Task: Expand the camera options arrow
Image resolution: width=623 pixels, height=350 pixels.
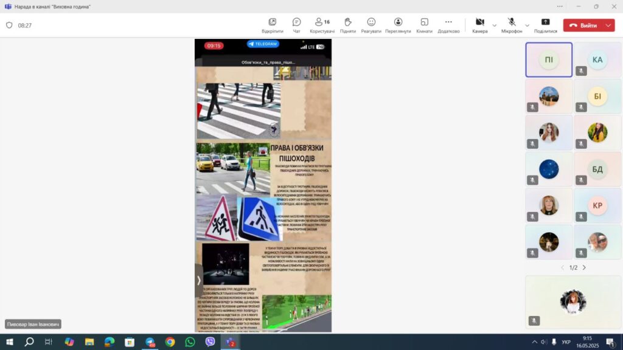Action: point(495,26)
